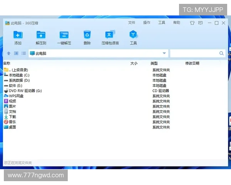Viewport: 231px width, 185px height.
Task: Select the 软件 (E:) drive icon
Action: click(6, 86)
